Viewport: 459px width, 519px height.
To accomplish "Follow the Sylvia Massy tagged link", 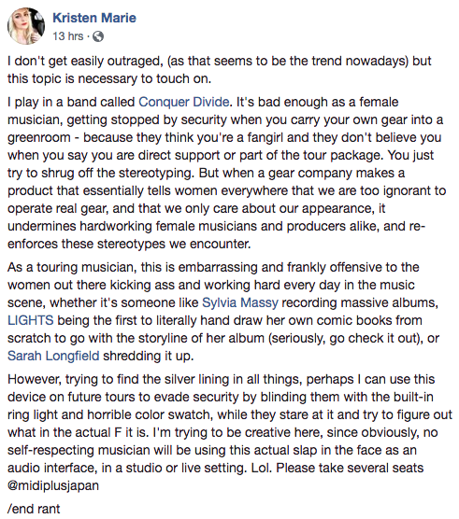I will (x=240, y=302).
